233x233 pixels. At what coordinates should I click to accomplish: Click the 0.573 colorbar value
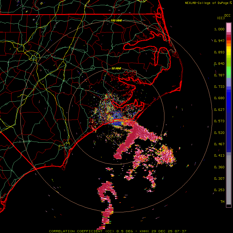(219, 121)
